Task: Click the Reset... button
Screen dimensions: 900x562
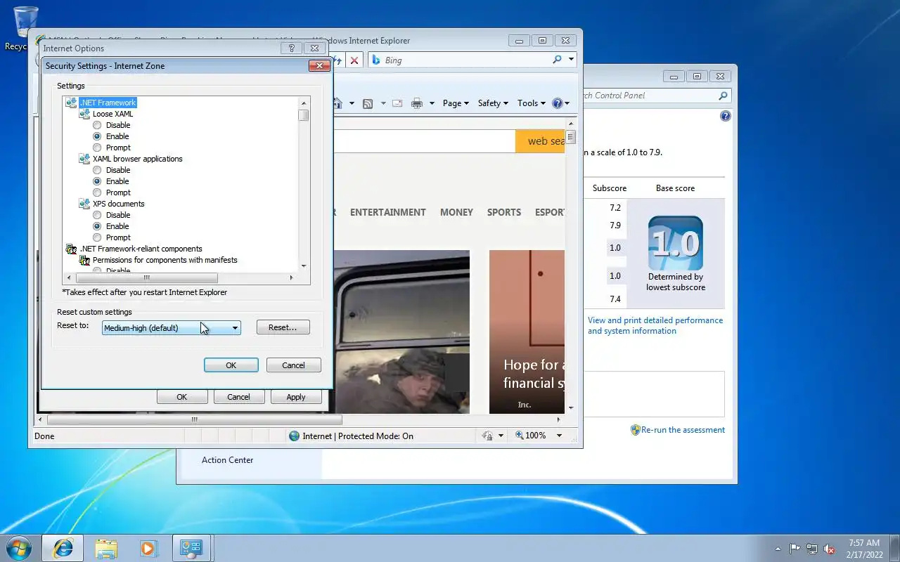Action: coord(283,327)
